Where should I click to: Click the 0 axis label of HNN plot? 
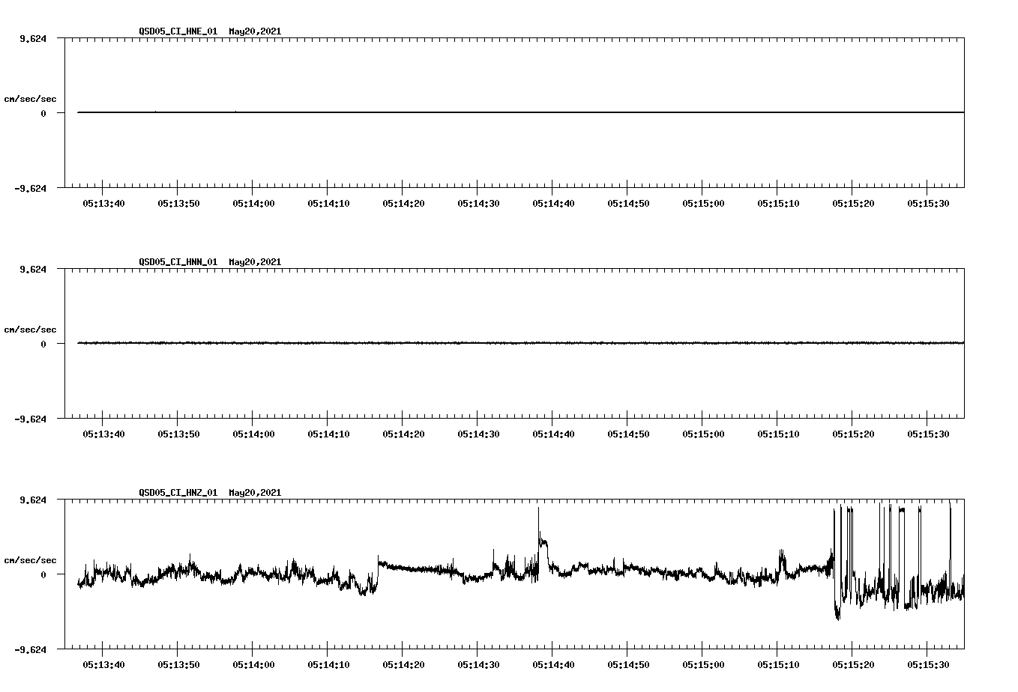(43, 344)
